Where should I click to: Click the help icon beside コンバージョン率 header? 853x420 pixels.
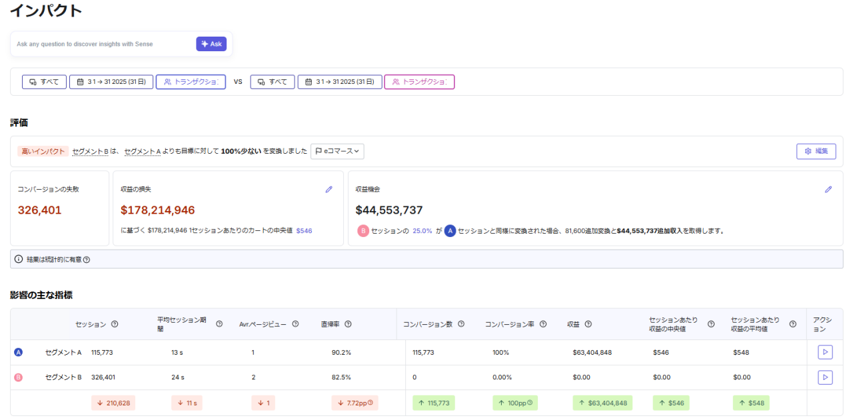[543, 324]
